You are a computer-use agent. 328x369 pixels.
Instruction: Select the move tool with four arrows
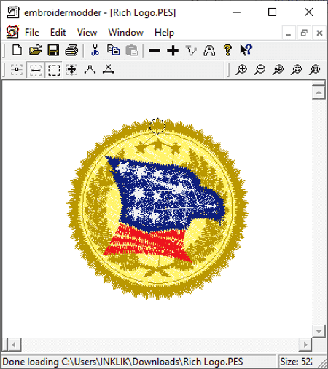[72, 70]
